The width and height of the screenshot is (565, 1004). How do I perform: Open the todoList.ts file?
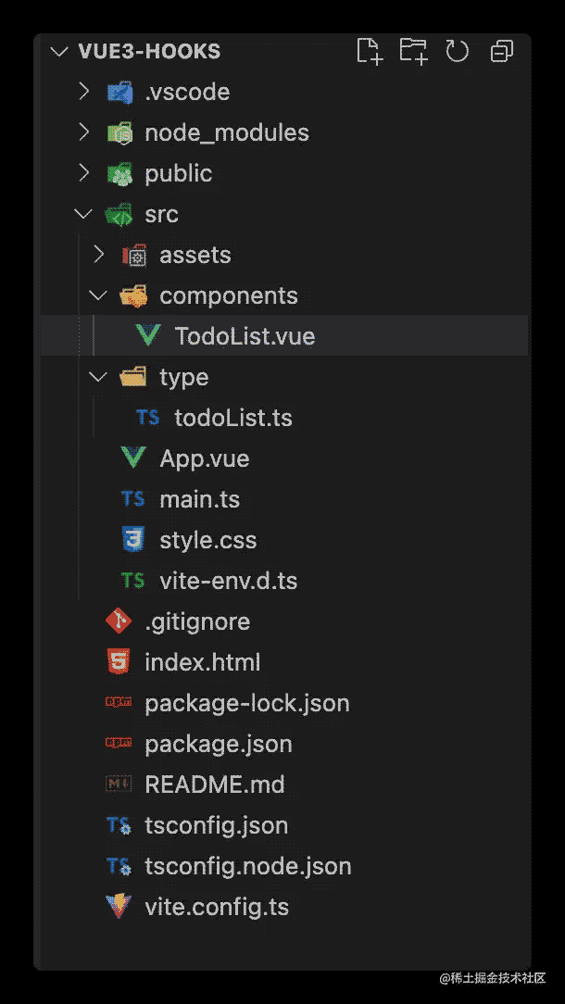pyautogui.click(x=232, y=418)
